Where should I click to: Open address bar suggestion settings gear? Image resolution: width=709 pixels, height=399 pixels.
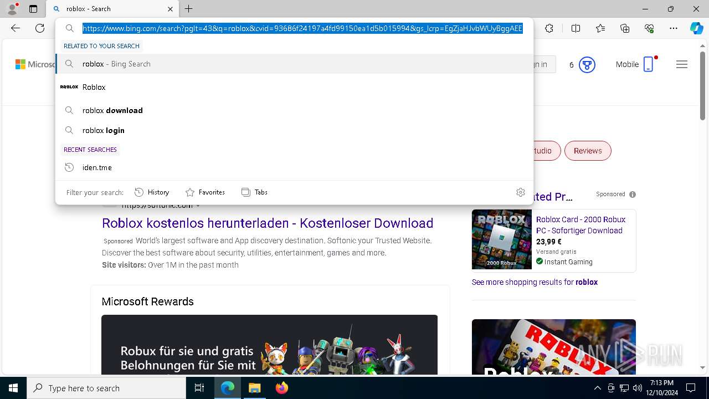[x=521, y=192]
